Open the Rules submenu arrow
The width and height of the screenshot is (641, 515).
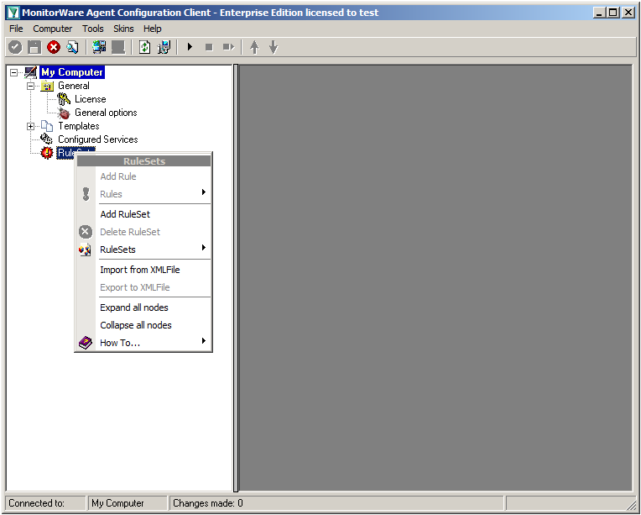tap(204, 192)
